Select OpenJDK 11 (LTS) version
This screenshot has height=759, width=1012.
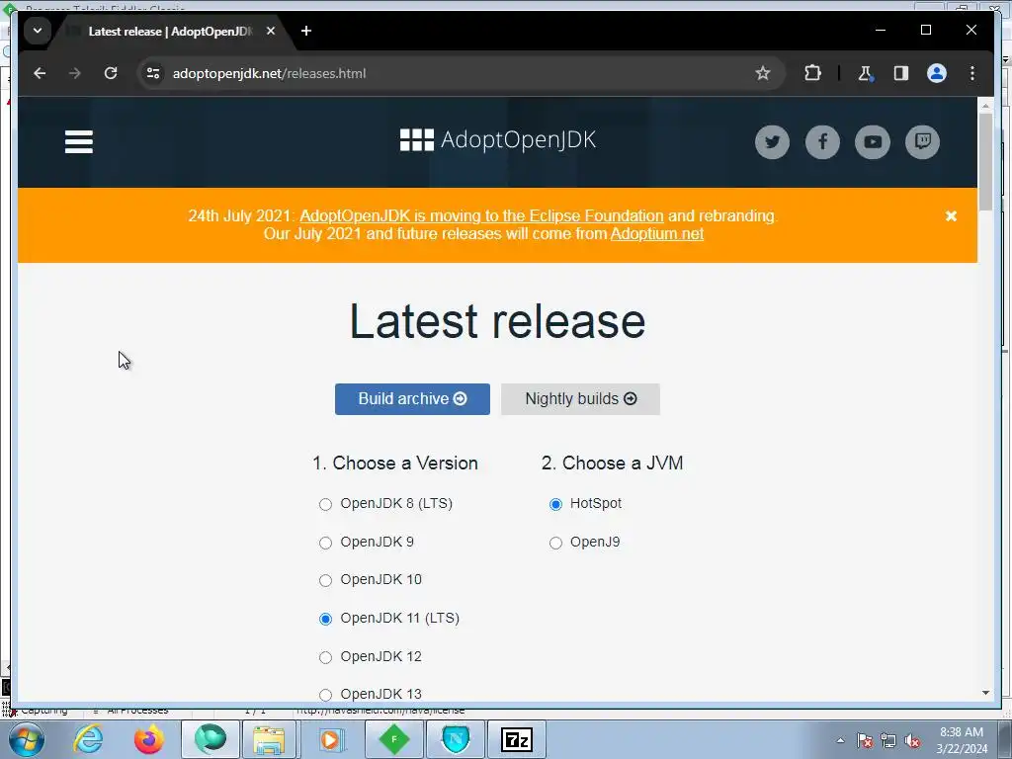[x=325, y=619]
